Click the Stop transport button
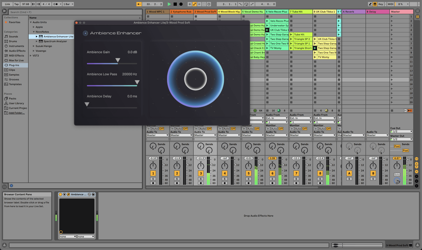This screenshot has height=250, width=422. point(175,4)
